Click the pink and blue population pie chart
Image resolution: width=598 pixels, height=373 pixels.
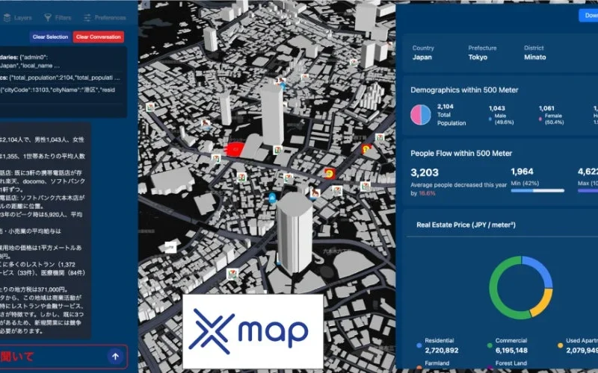pos(421,114)
